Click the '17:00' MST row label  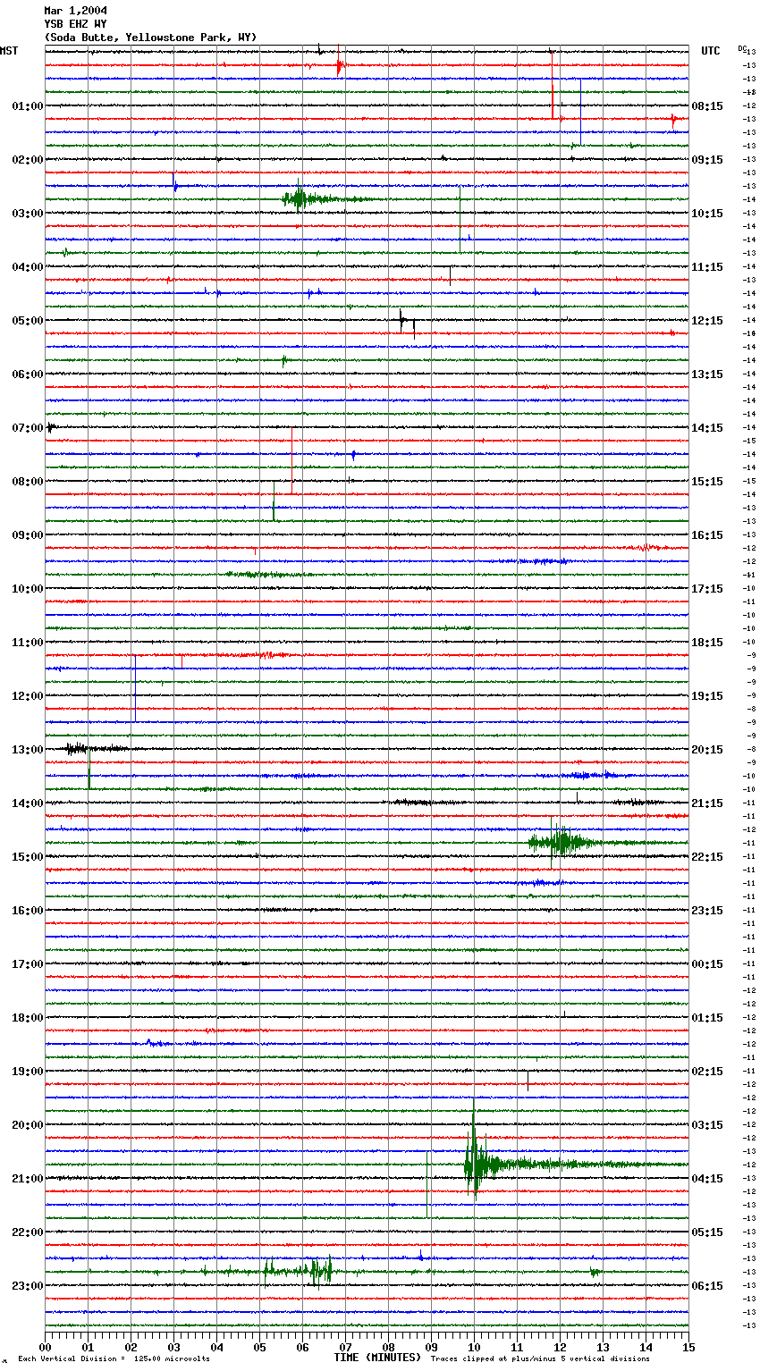[x=28, y=964]
